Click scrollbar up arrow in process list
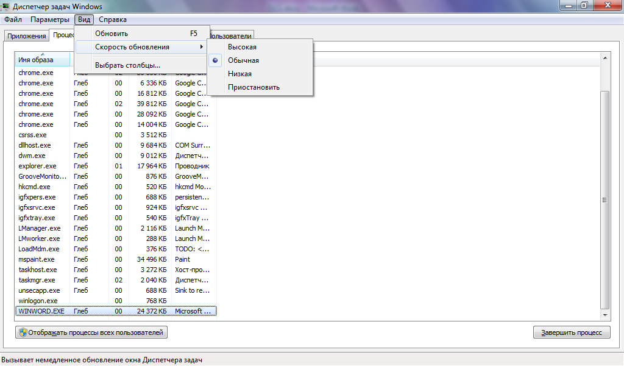 coord(605,58)
